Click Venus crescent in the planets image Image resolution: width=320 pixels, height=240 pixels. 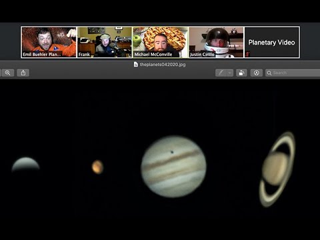coord(25,164)
